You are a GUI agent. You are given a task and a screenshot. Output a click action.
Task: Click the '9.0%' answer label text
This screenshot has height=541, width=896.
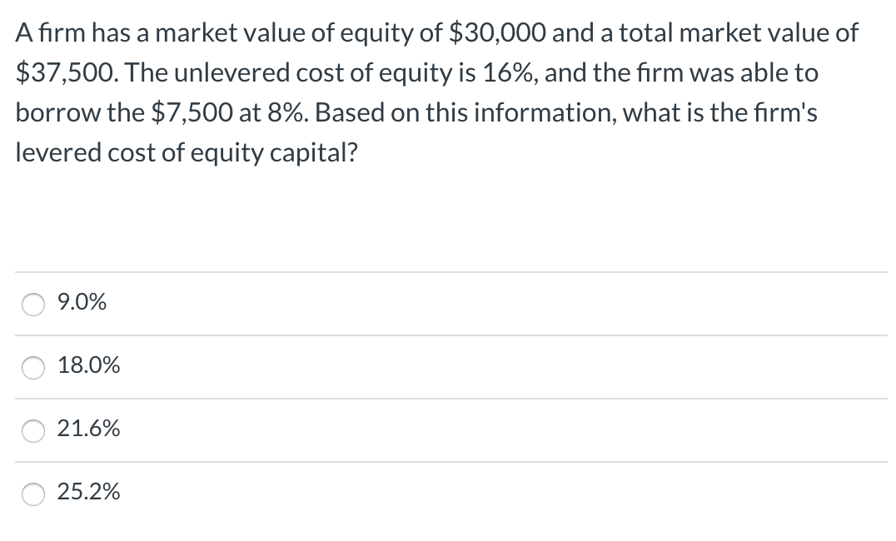pos(82,304)
